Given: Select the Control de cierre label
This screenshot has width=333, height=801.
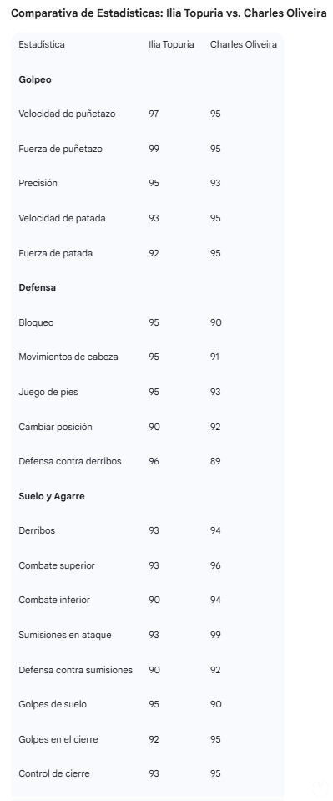Looking at the screenshot, I should pyautogui.click(x=54, y=773).
